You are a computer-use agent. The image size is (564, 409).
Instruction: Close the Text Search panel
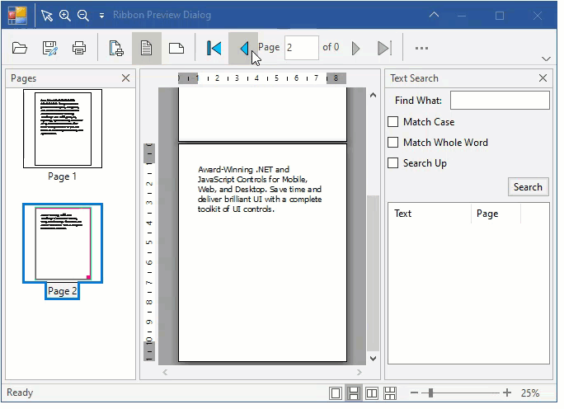[x=543, y=78]
